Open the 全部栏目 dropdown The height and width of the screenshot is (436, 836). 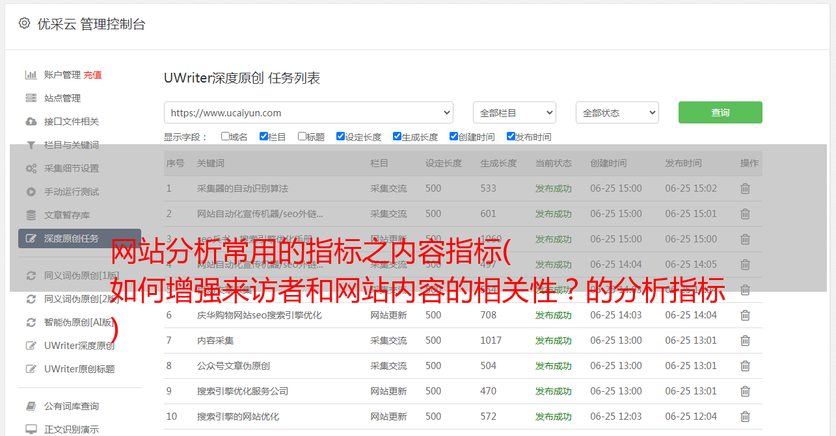pyautogui.click(x=514, y=112)
